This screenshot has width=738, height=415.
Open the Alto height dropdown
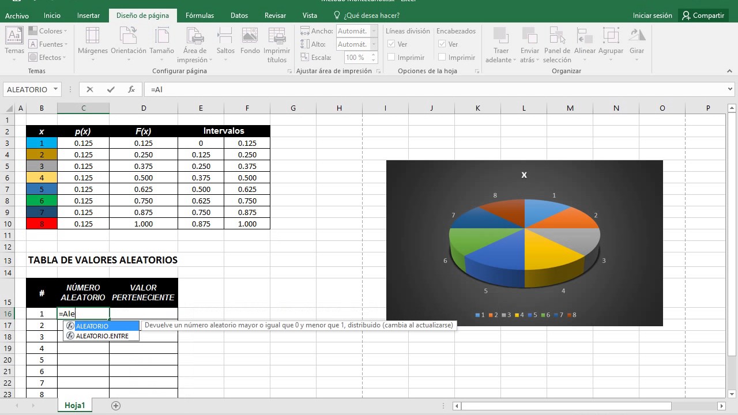coord(374,44)
